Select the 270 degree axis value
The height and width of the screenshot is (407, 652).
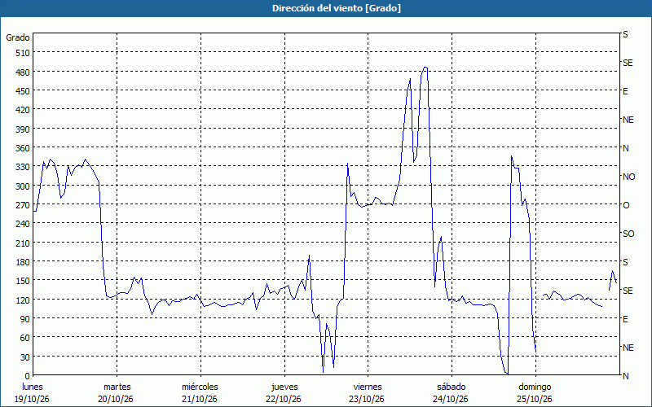pos(22,205)
